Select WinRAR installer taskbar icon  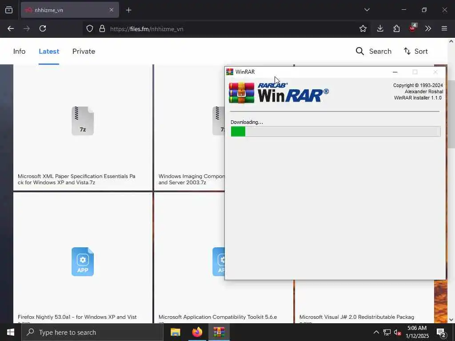tap(219, 332)
